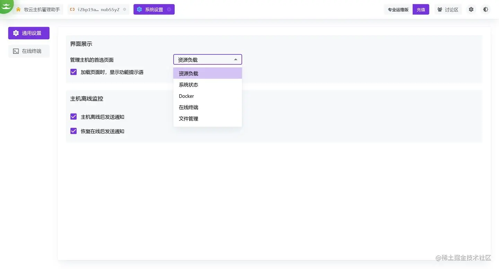The image size is (499, 269).
Task: Uncheck 恢复在线后发送通知
Action: 73,131
